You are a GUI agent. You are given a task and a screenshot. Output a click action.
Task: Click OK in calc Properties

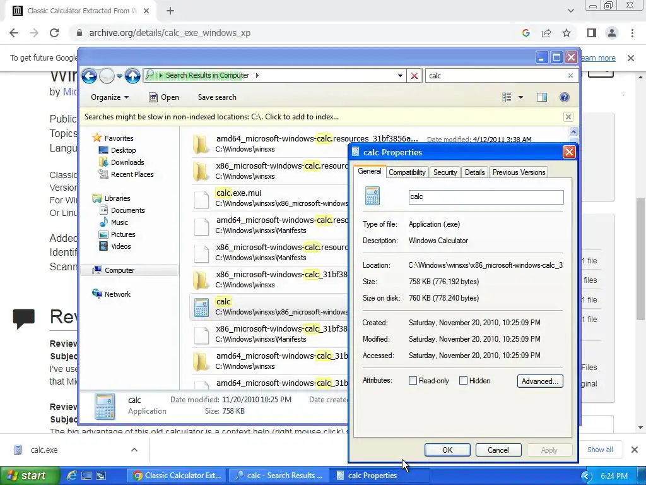pyautogui.click(x=447, y=450)
